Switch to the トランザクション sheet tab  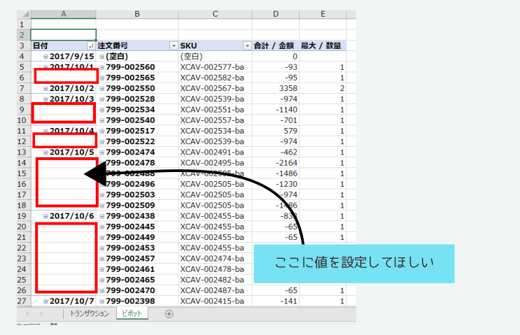[89, 313]
